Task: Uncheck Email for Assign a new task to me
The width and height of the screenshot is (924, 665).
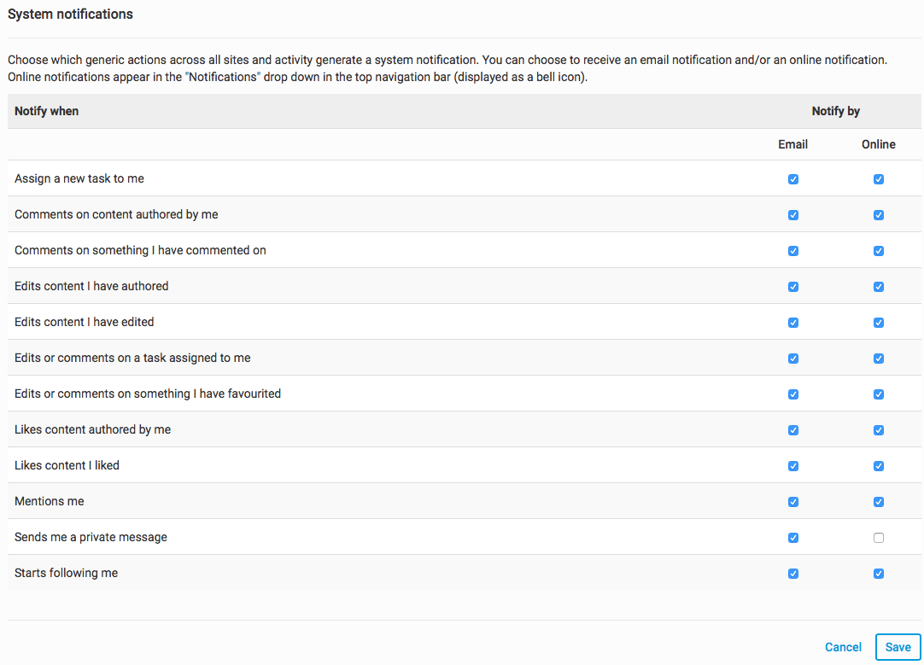Action: coord(793,179)
